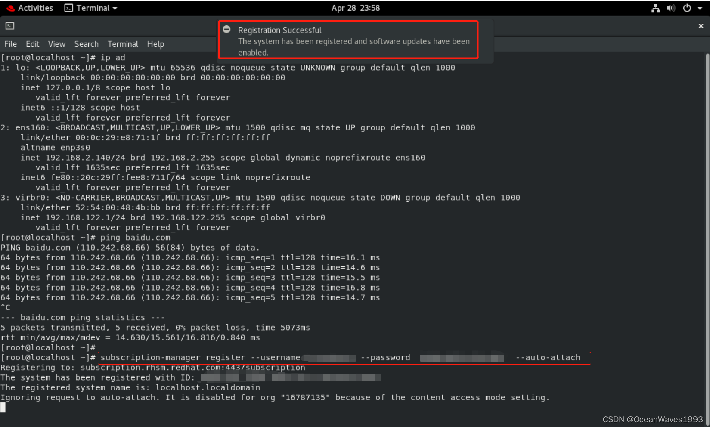Click the 'inet 127.0.0.1/8 scope host lo' line
This screenshot has height=427, width=710.
96,88
